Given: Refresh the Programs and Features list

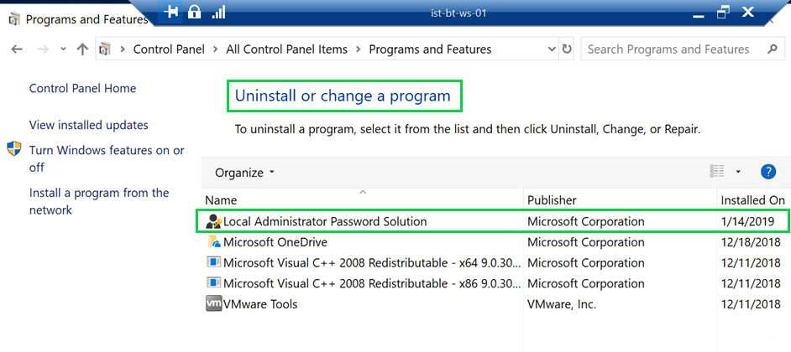Looking at the screenshot, I should point(567,49).
